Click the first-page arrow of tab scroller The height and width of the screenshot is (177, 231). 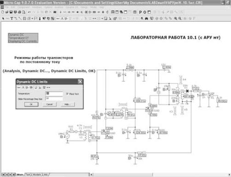point(3,175)
